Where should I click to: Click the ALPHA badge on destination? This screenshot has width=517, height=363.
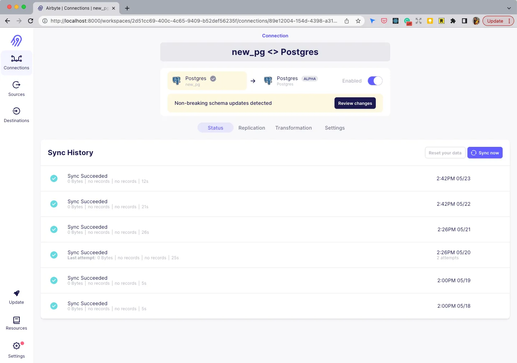click(x=310, y=79)
